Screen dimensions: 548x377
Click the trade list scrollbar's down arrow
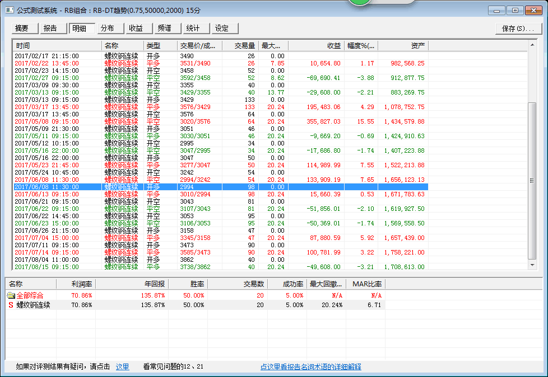point(532,266)
